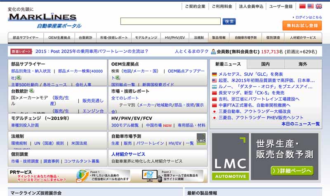Open 環境規制 link

pyautogui.click(x=19, y=143)
